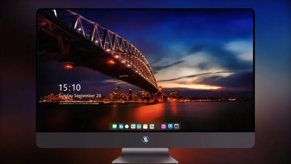291x164 pixels.
Task: Click the monitor's silver stand
Action: 145,156
